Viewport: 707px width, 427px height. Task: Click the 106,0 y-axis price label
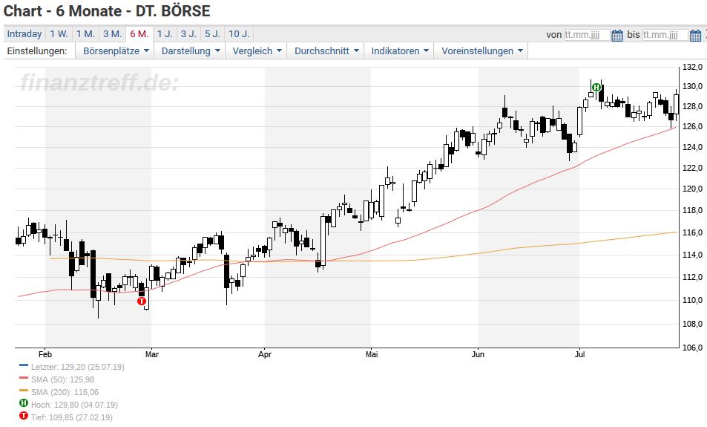pos(693,348)
